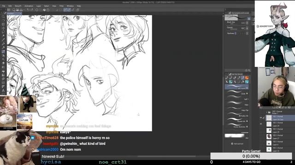Select the highlighted brush group icon
This screenshot has height=165, width=295.
pyautogui.click(x=243, y=78)
